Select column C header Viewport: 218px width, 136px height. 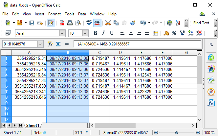pos(99,53)
